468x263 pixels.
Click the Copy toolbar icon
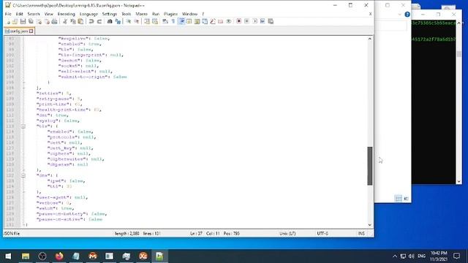tap(73, 21)
